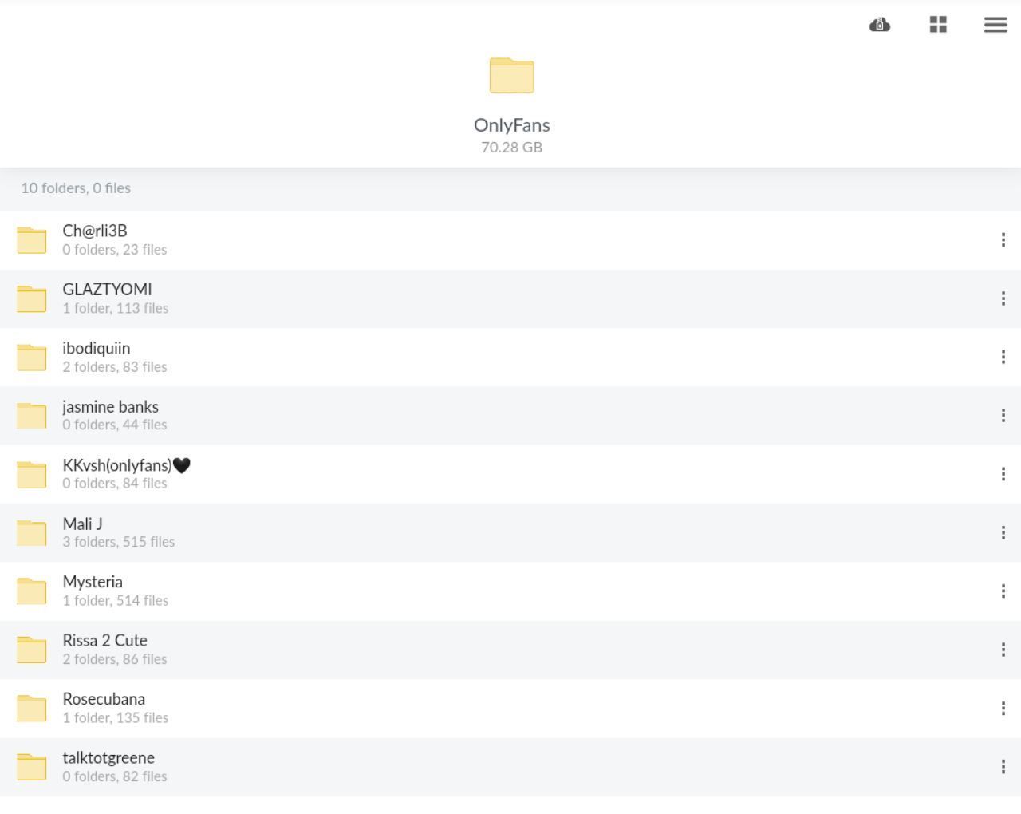Click the large OnlyFans folder icon

click(511, 75)
